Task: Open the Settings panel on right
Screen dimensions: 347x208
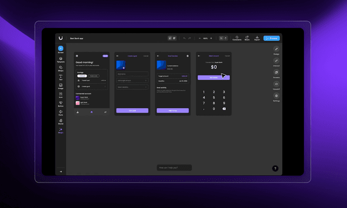Action: point(276,97)
